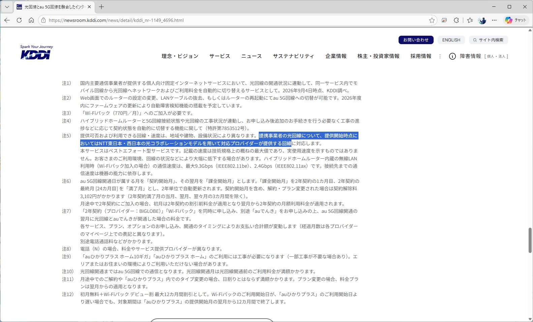Close the current KDDI news tab
The image size is (533, 322).
[89, 7]
